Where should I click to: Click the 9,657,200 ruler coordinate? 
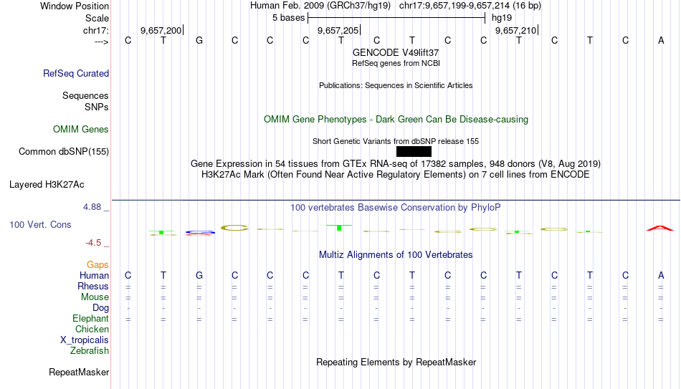coord(161,30)
